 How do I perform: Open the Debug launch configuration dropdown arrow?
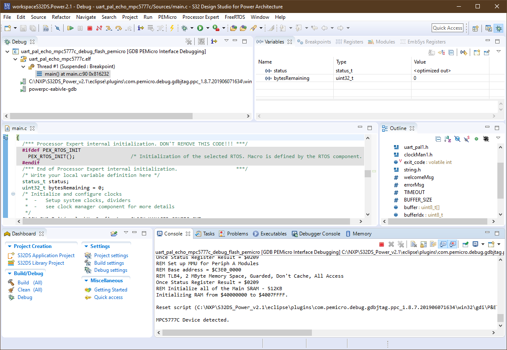(192, 28)
